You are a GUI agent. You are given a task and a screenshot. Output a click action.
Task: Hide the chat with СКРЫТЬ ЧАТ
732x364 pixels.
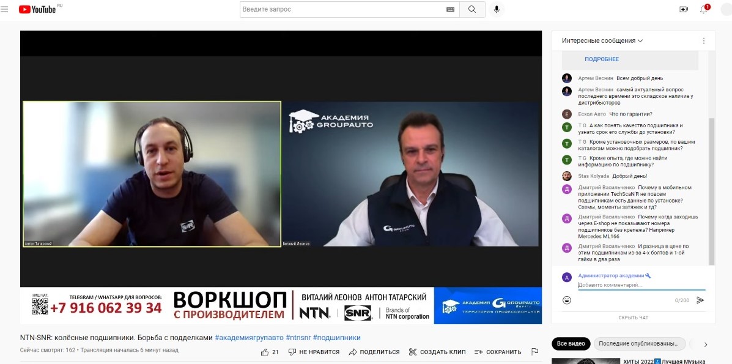point(633,318)
